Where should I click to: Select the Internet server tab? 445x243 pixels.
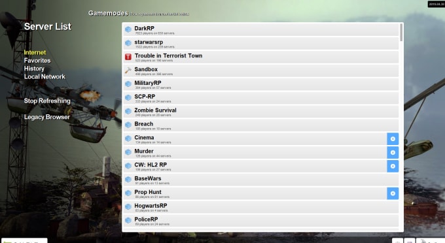coord(35,52)
